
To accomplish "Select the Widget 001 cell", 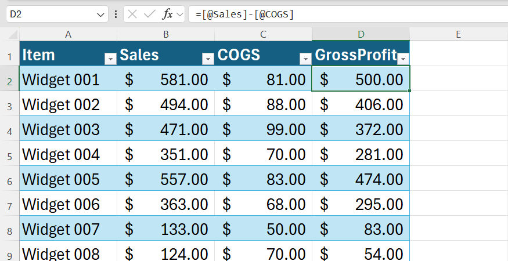I will [68, 79].
